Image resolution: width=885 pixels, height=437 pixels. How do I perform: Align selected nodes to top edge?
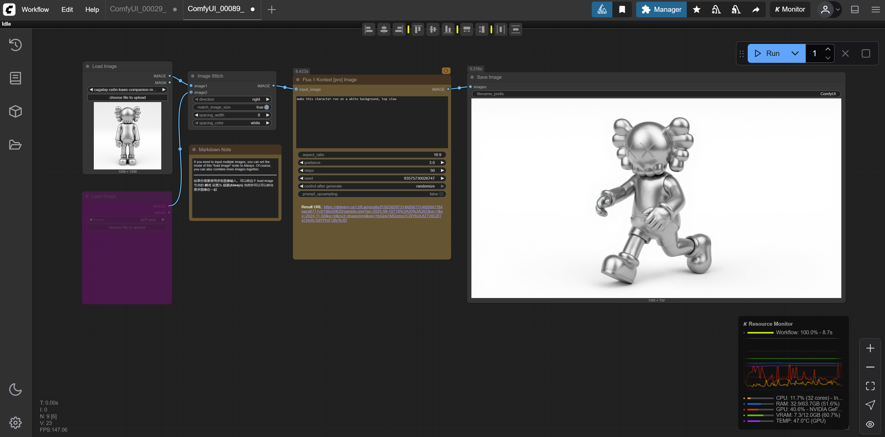click(418, 30)
